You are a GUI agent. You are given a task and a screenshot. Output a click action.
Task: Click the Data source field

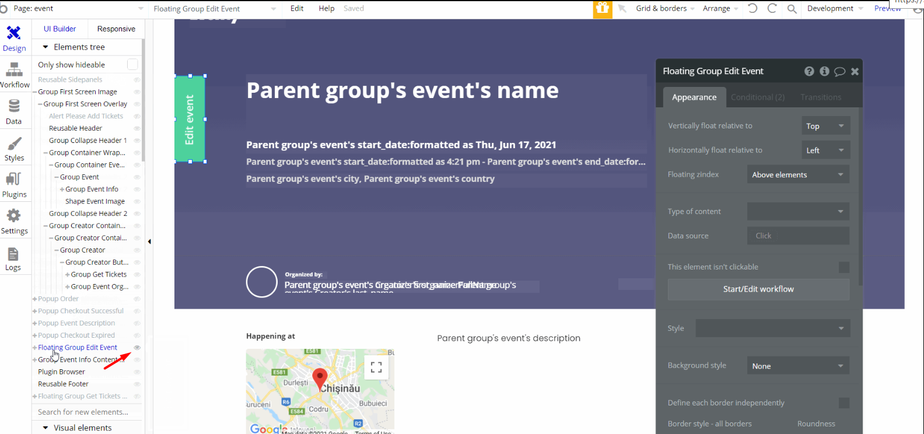coord(798,236)
